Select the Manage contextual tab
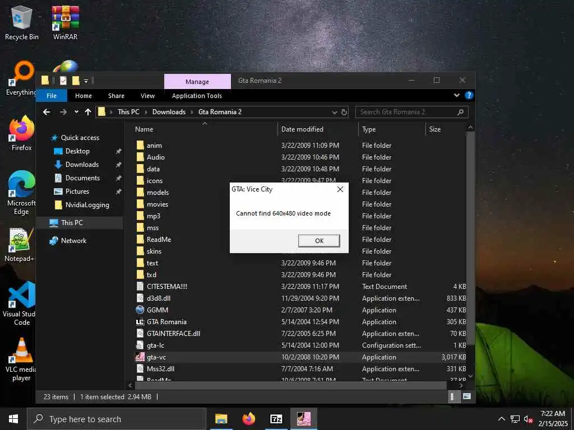The height and width of the screenshot is (430, 574). pos(197,82)
